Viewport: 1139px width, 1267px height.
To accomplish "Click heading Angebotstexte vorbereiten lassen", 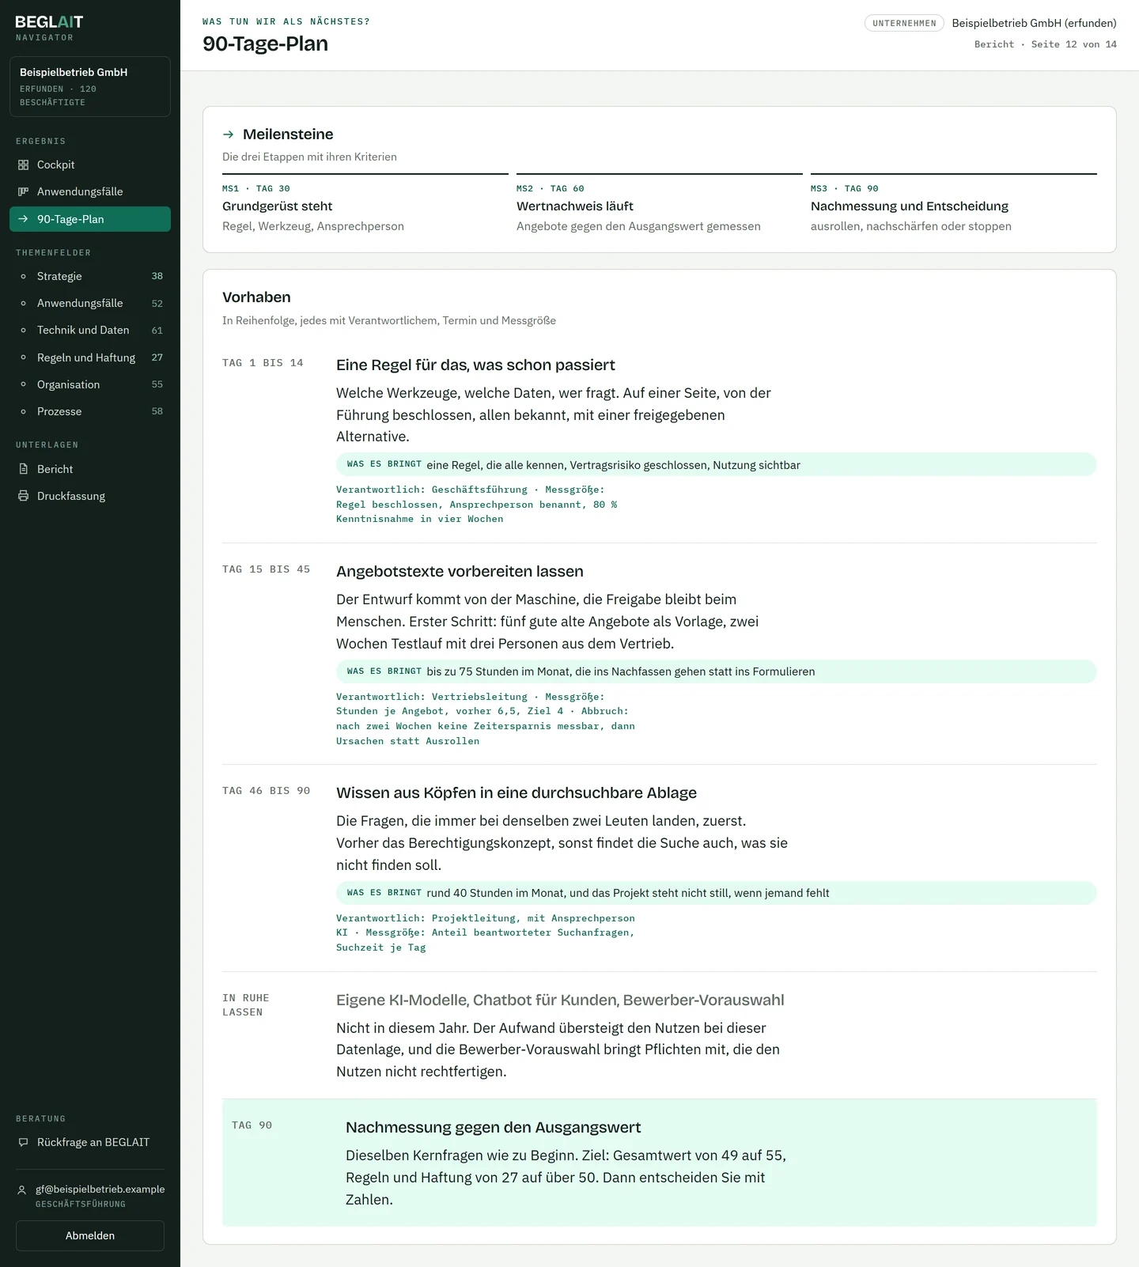I will coord(460,571).
